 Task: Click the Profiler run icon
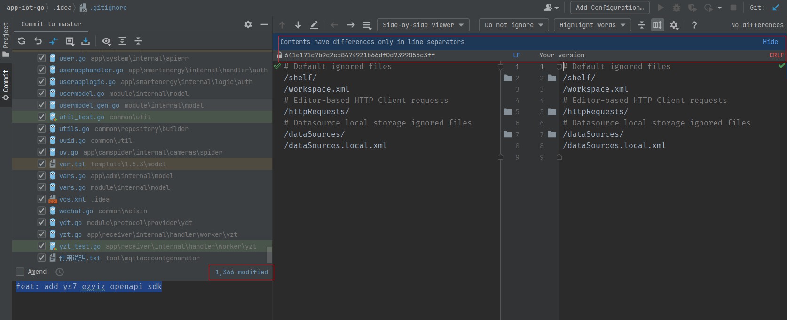[x=708, y=8]
